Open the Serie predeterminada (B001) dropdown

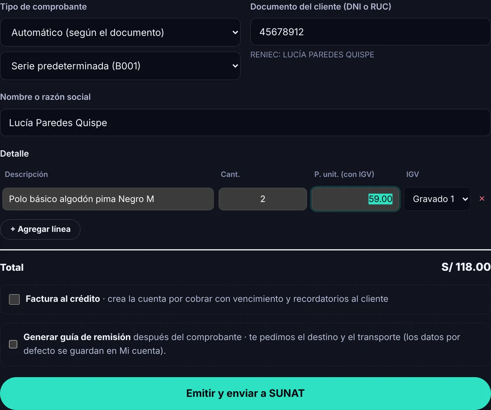tap(120, 66)
